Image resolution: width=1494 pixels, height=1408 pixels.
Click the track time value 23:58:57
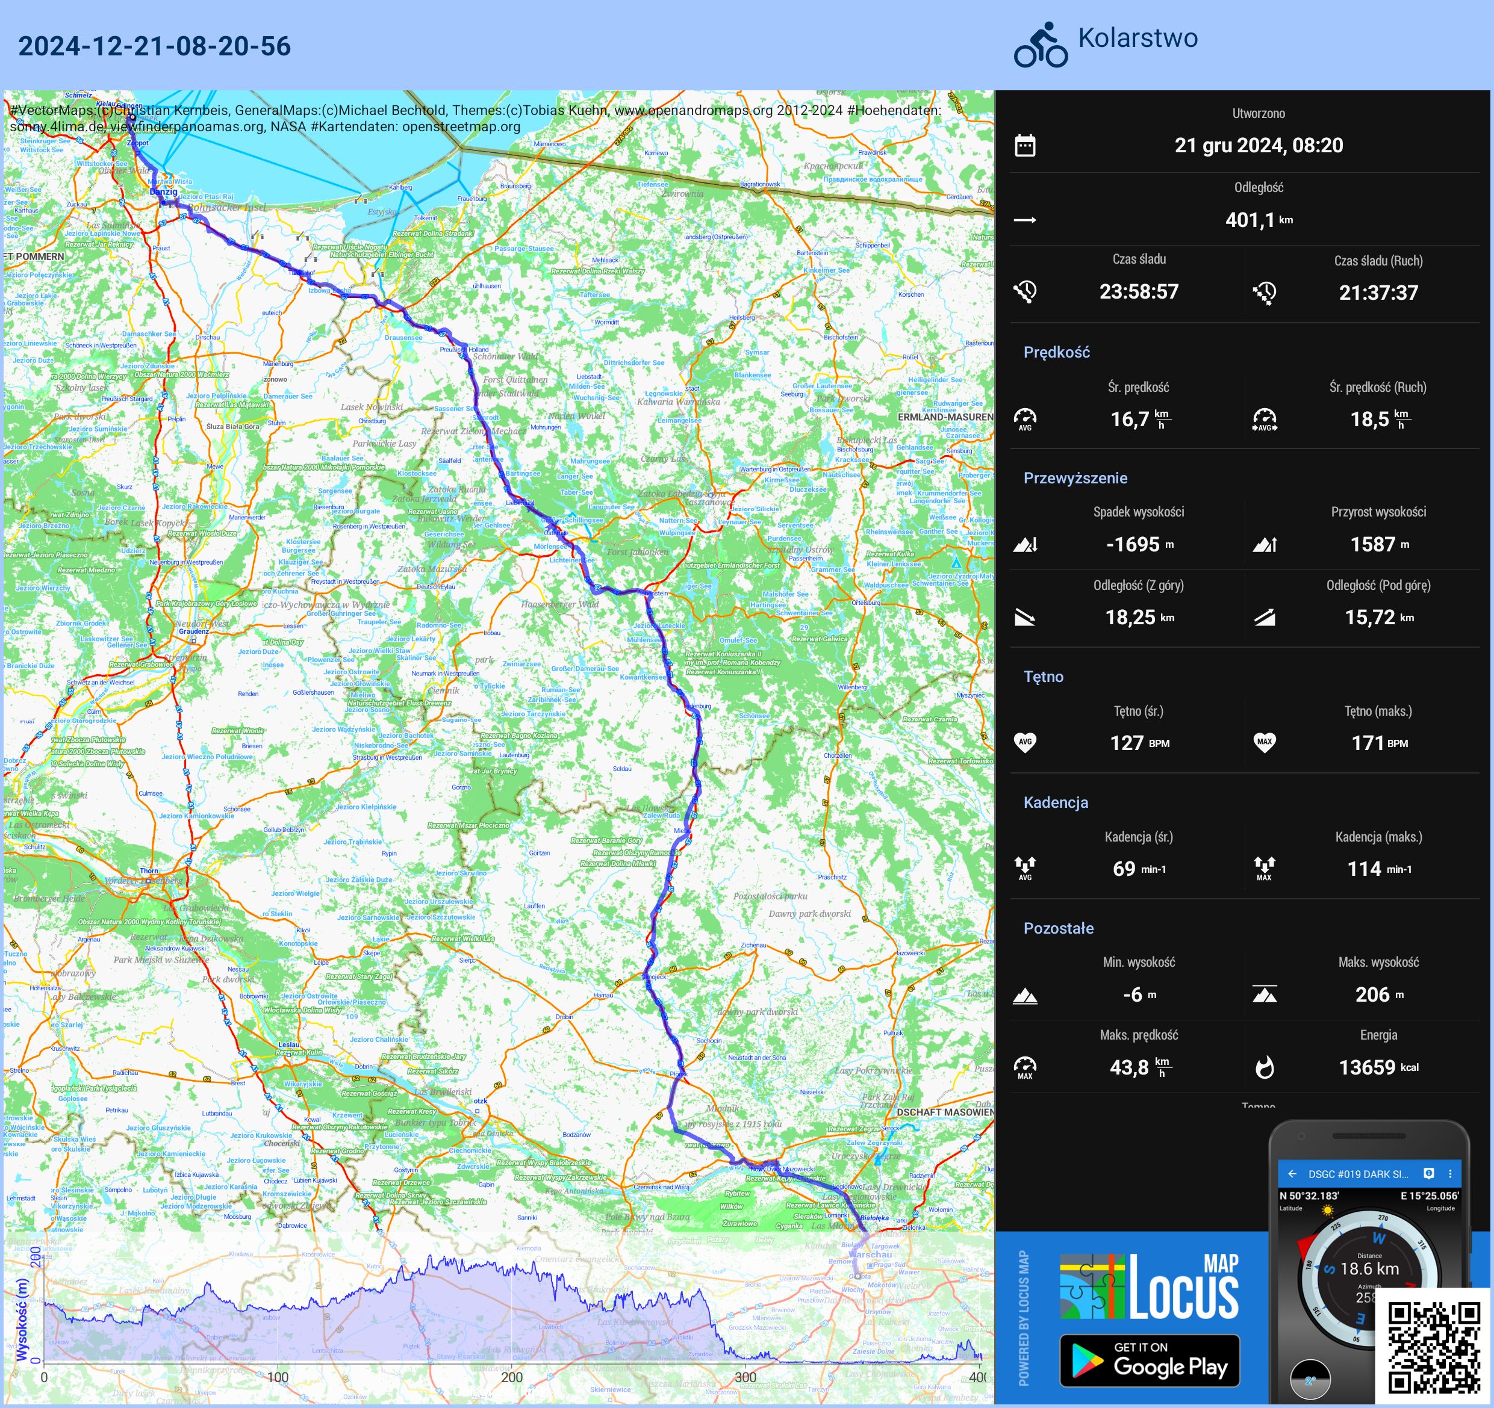[1139, 291]
